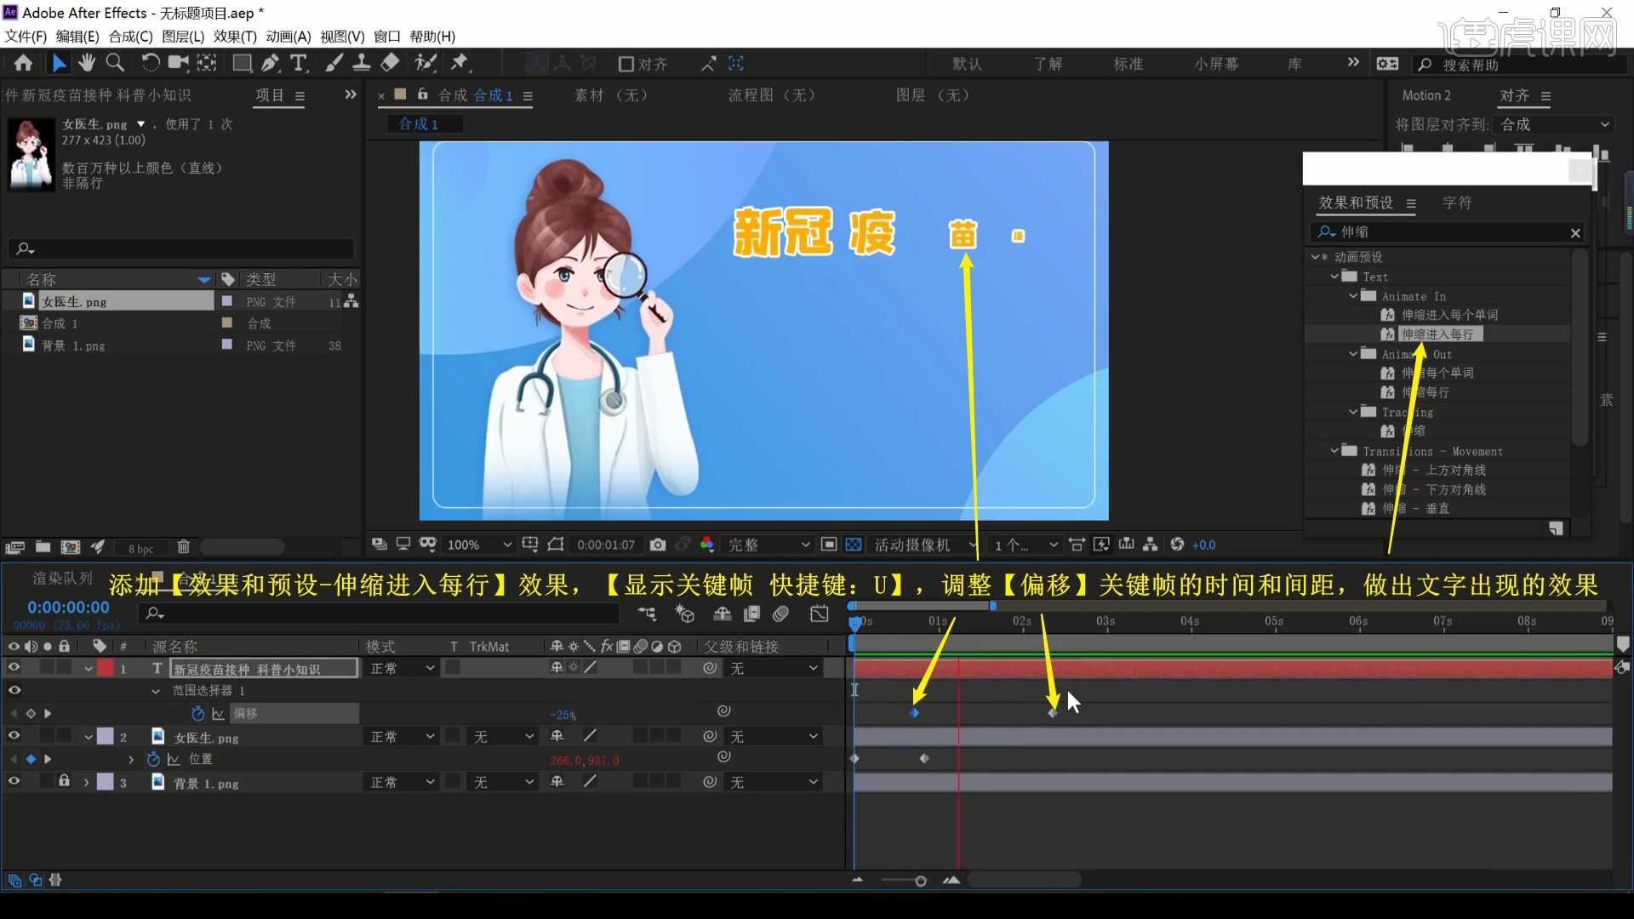The image size is (1634, 919).
Task: Switch to the 标准 workspace
Action: click(x=1128, y=64)
